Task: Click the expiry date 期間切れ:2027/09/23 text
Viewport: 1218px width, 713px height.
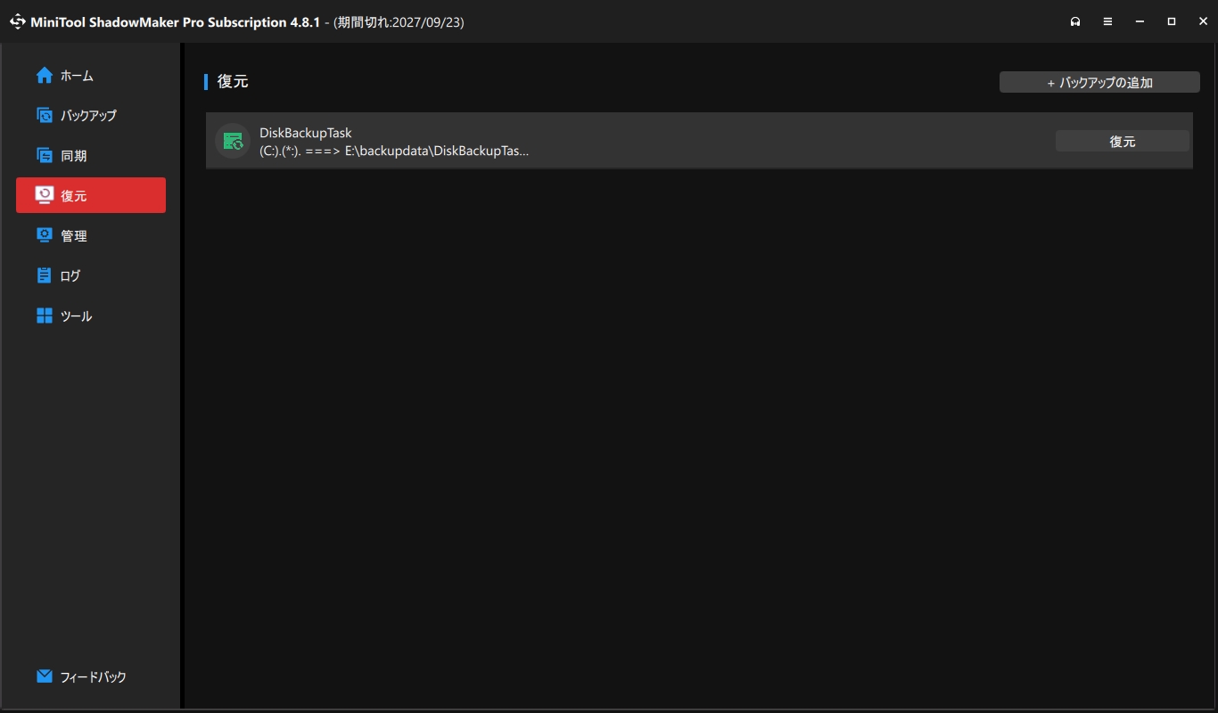Action: point(399,22)
